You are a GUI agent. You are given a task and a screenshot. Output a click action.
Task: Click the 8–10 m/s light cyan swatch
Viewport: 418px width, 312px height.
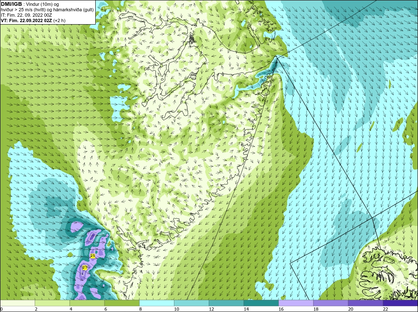point(157,303)
